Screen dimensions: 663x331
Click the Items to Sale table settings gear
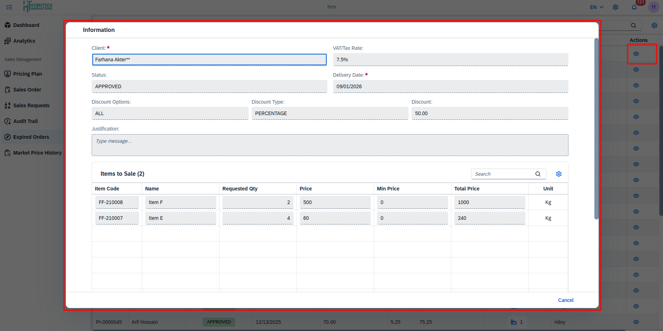(x=559, y=174)
